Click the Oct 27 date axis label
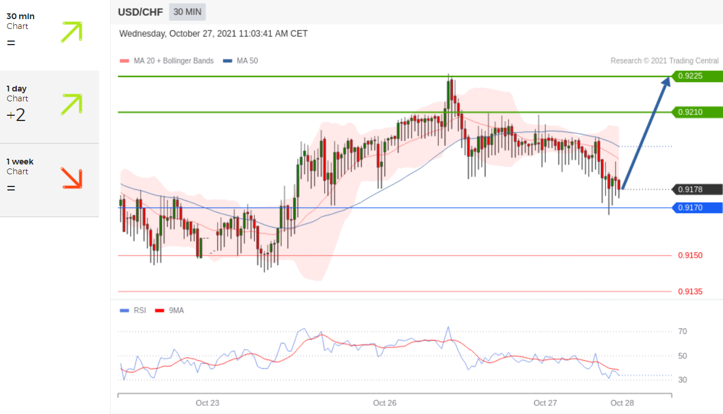Viewport: 723px width, 414px height. coord(545,403)
